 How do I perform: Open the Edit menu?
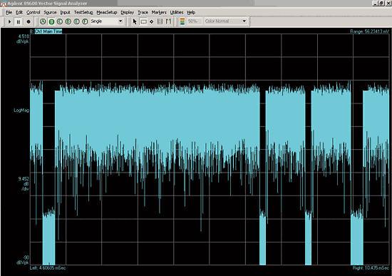coord(19,12)
